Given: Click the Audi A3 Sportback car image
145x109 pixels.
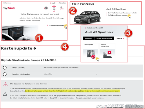Looking at the screenshot, I should click(87, 17).
